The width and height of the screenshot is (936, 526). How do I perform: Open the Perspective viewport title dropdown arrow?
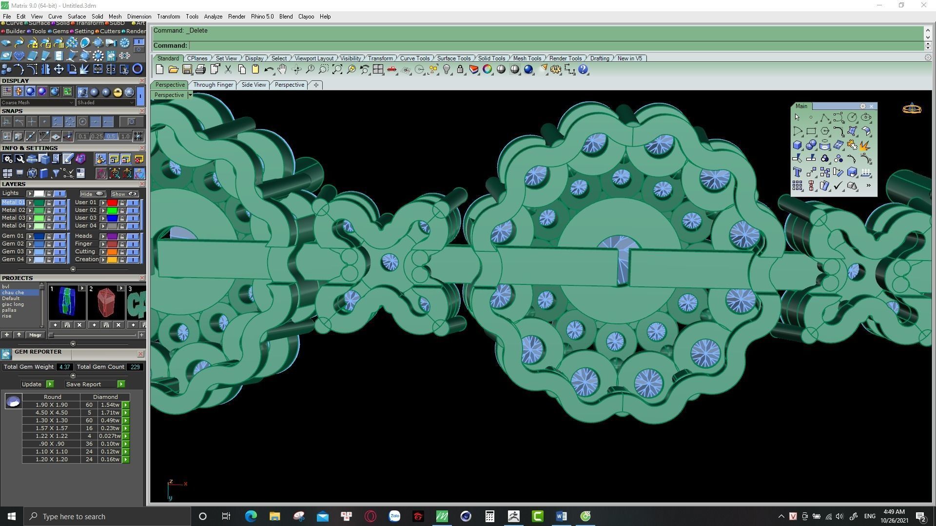(190, 95)
